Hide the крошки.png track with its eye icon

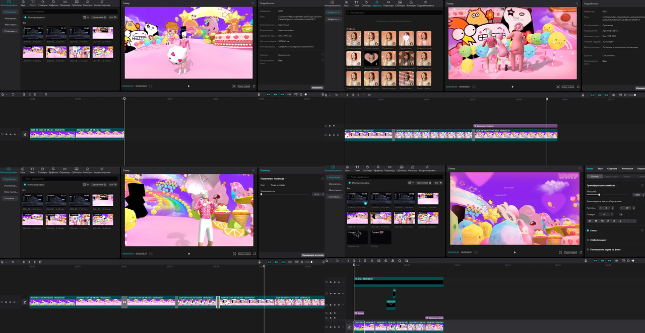click(x=335, y=305)
